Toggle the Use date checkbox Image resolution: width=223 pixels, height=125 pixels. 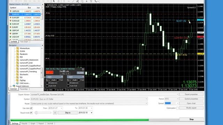[31, 108]
